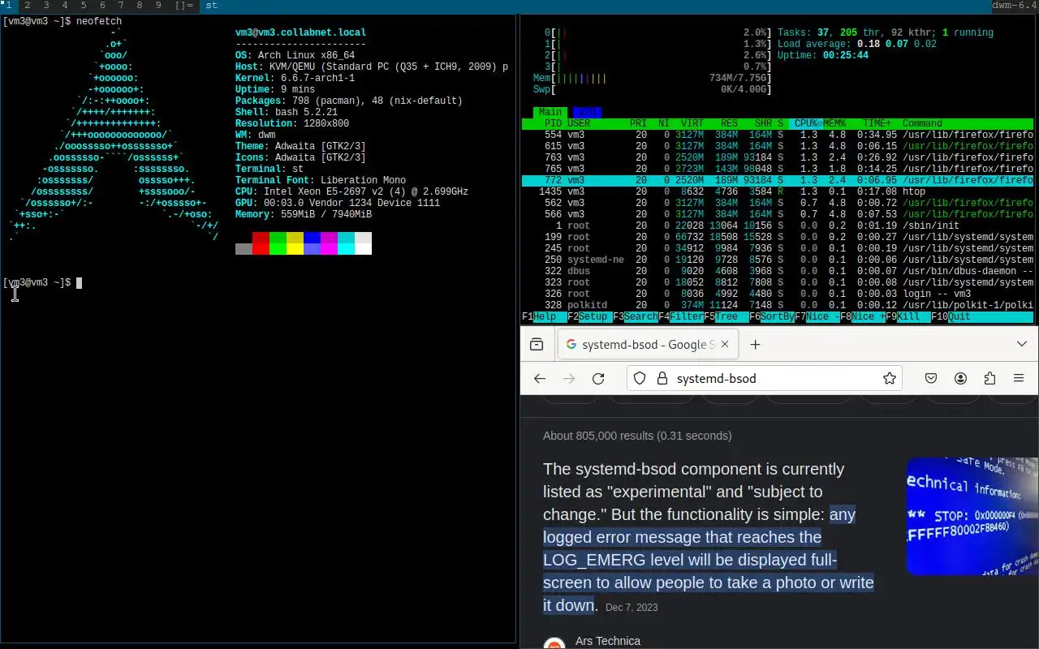
Task: Select htop process row PID 1435 htop
Action: click(x=778, y=191)
